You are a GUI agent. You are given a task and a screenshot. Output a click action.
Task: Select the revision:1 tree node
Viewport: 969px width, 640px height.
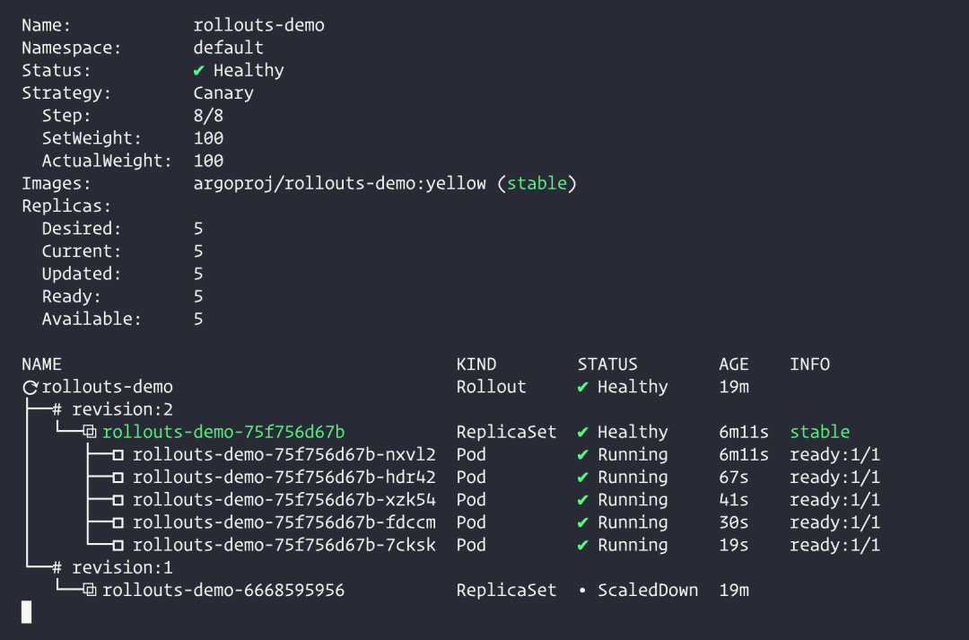pyautogui.click(x=112, y=568)
